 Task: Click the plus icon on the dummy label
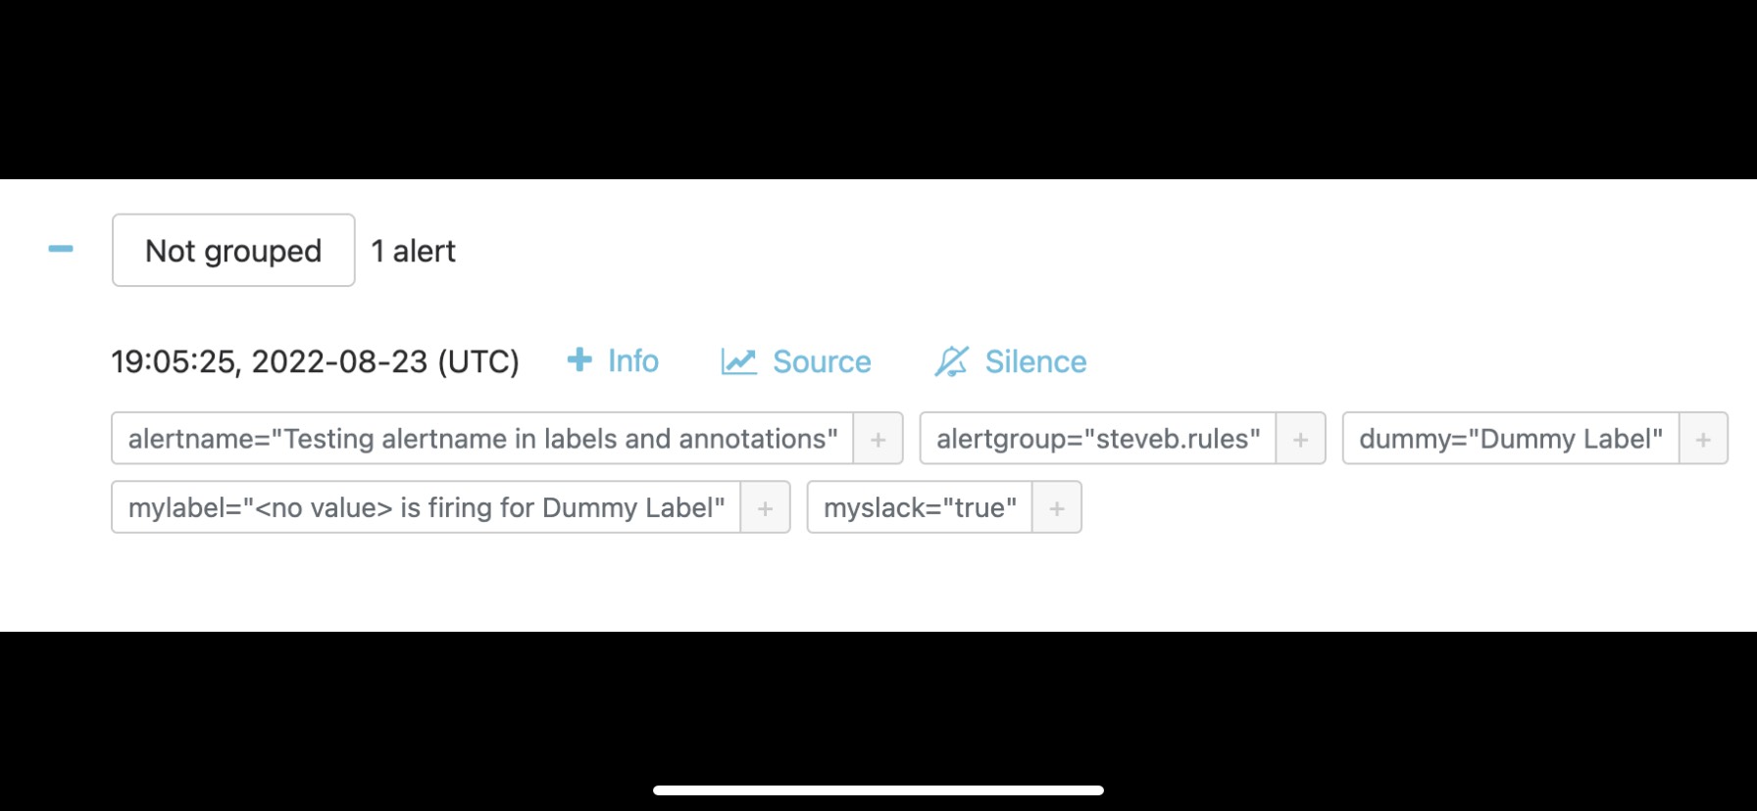coord(1702,439)
